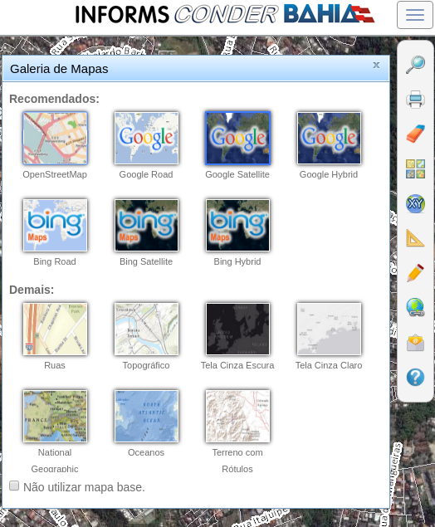
Task: Choose the Oceanos basemap thumbnail
Action: [x=146, y=416]
